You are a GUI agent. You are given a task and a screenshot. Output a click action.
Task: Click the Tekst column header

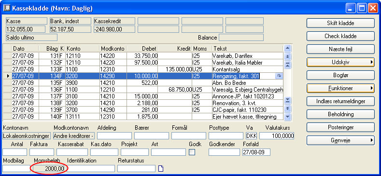tap(248, 49)
